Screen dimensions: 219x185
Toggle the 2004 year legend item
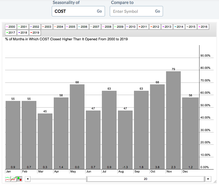59,27
